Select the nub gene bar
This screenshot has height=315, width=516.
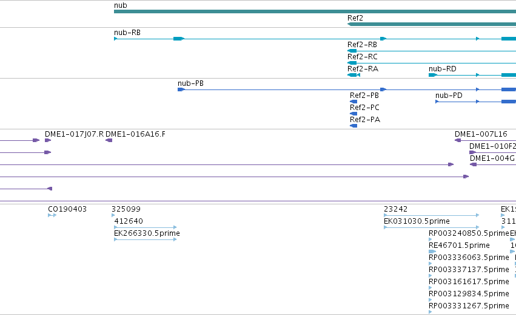coord(315,11)
